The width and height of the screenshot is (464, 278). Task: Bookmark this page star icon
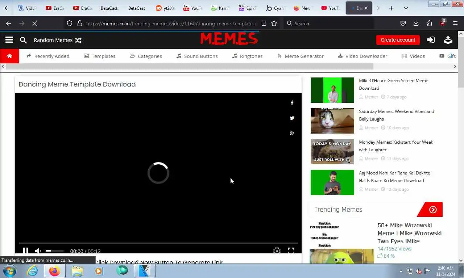[x=274, y=23]
